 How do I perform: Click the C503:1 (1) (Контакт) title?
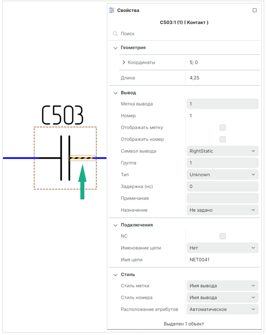coord(184,22)
